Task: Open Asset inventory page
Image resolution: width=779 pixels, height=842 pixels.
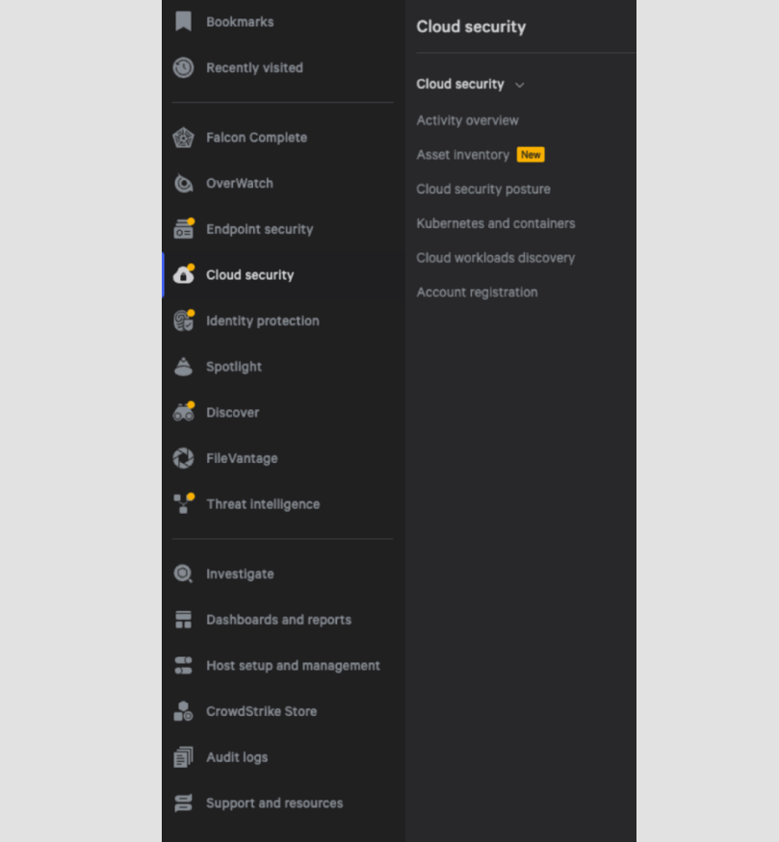Action: (x=462, y=155)
